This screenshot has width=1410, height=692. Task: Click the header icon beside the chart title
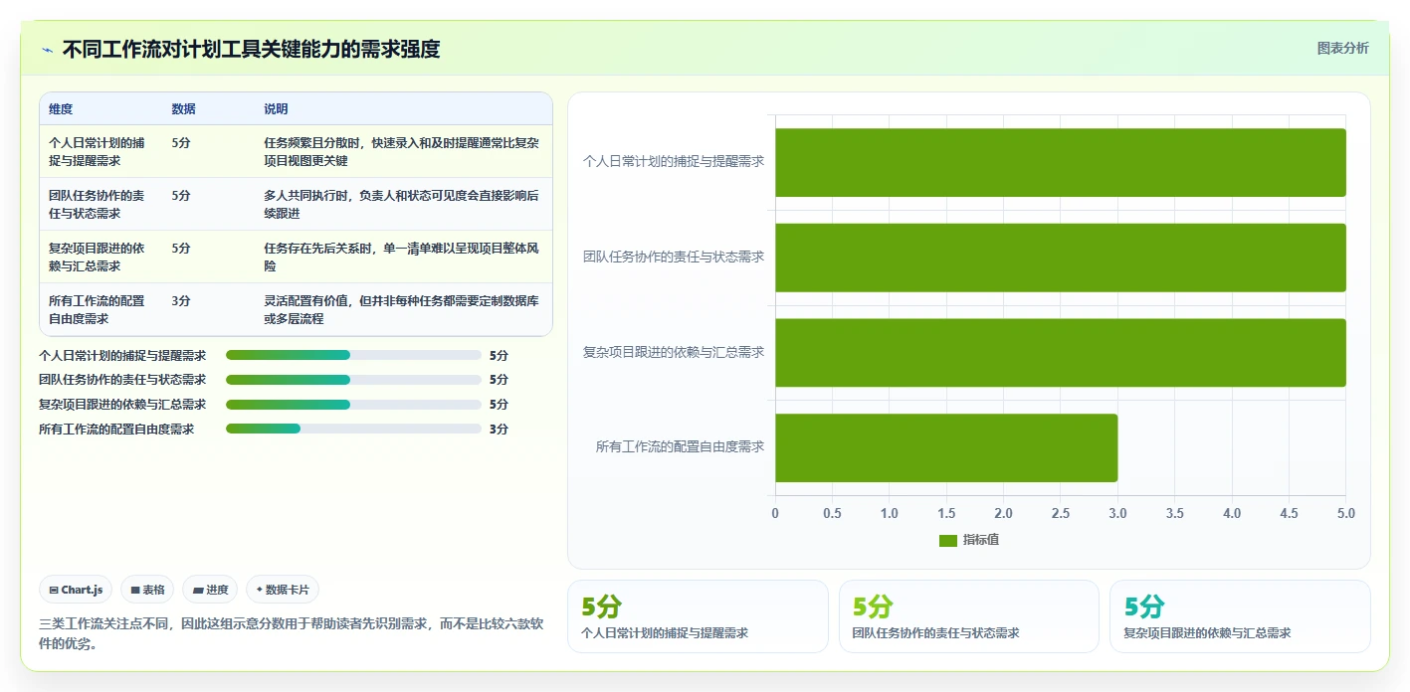[x=47, y=49]
